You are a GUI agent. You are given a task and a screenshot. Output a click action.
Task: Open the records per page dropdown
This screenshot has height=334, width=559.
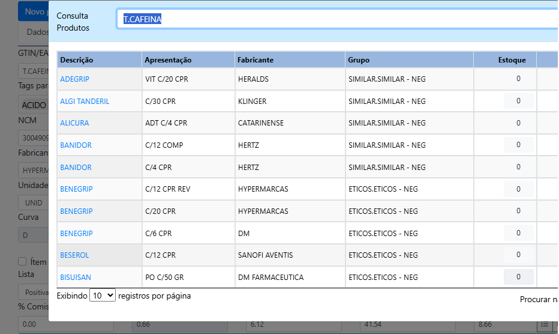(x=102, y=296)
